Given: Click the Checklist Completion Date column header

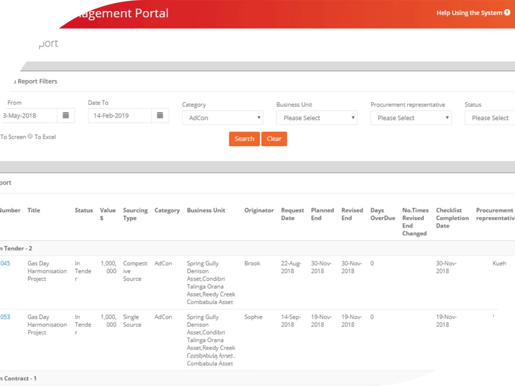Looking at the screenshot, I should pyautogui.click(x=452, y=218).
